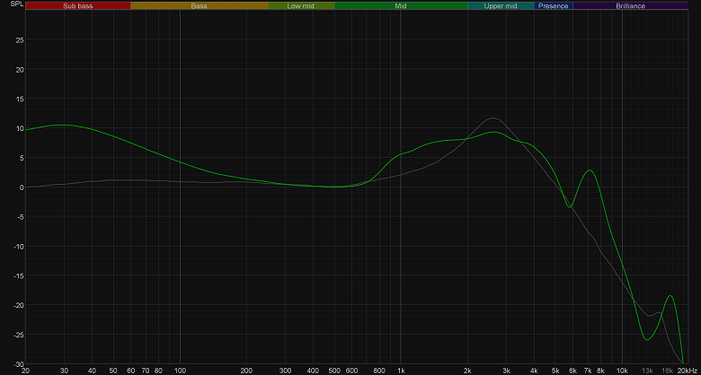Click the 600 Hz frequency axis label
The height and width of the screenshot is (375, 701).
(x=351, y=371)
